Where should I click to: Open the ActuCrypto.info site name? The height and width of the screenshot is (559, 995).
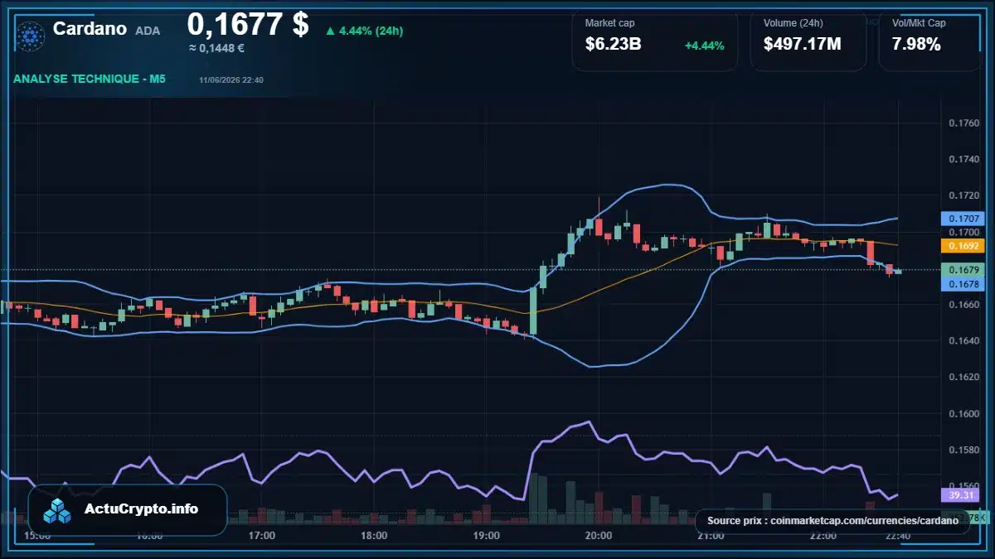pyautogui.click(x=142, y=509)
